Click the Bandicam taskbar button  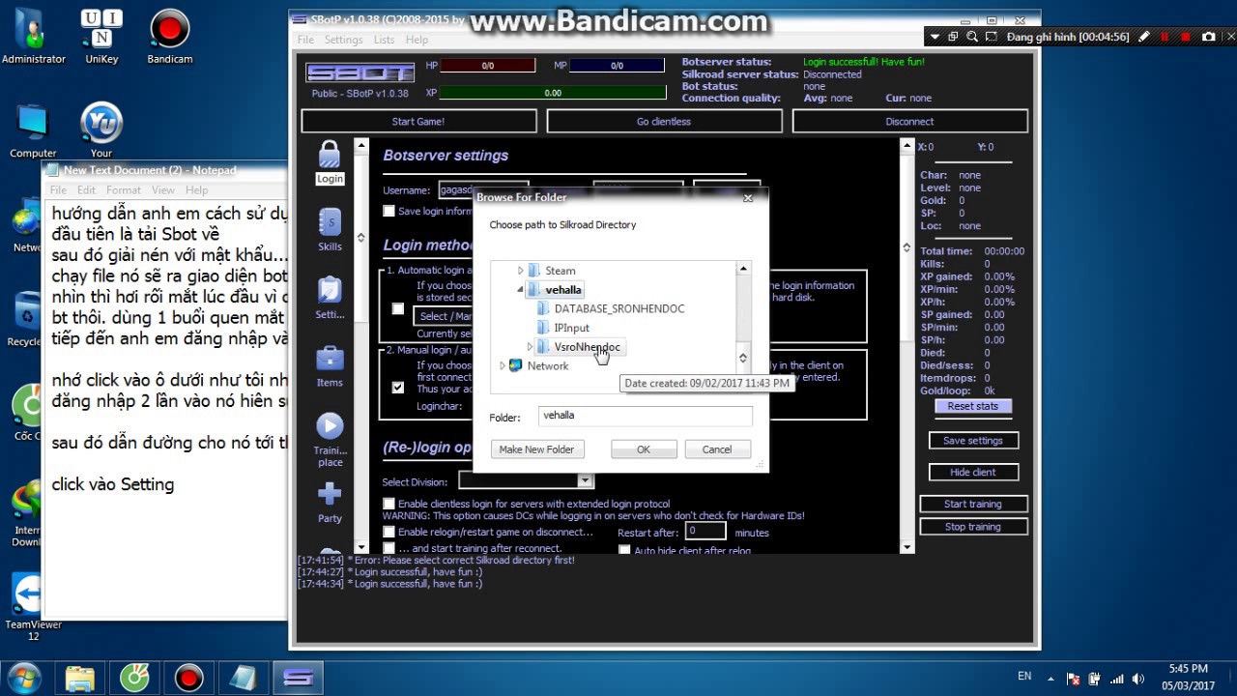188,677
